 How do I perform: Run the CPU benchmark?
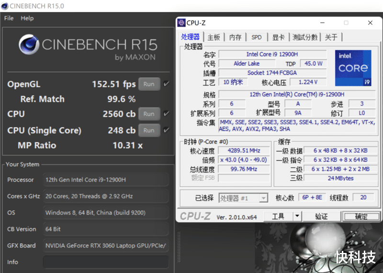pyautogui.click(x=149, y=114)
